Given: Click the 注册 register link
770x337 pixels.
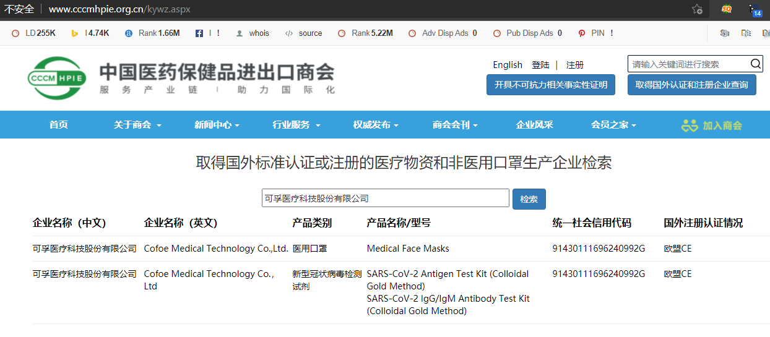Looking at the screenshot, I should 575,65.
